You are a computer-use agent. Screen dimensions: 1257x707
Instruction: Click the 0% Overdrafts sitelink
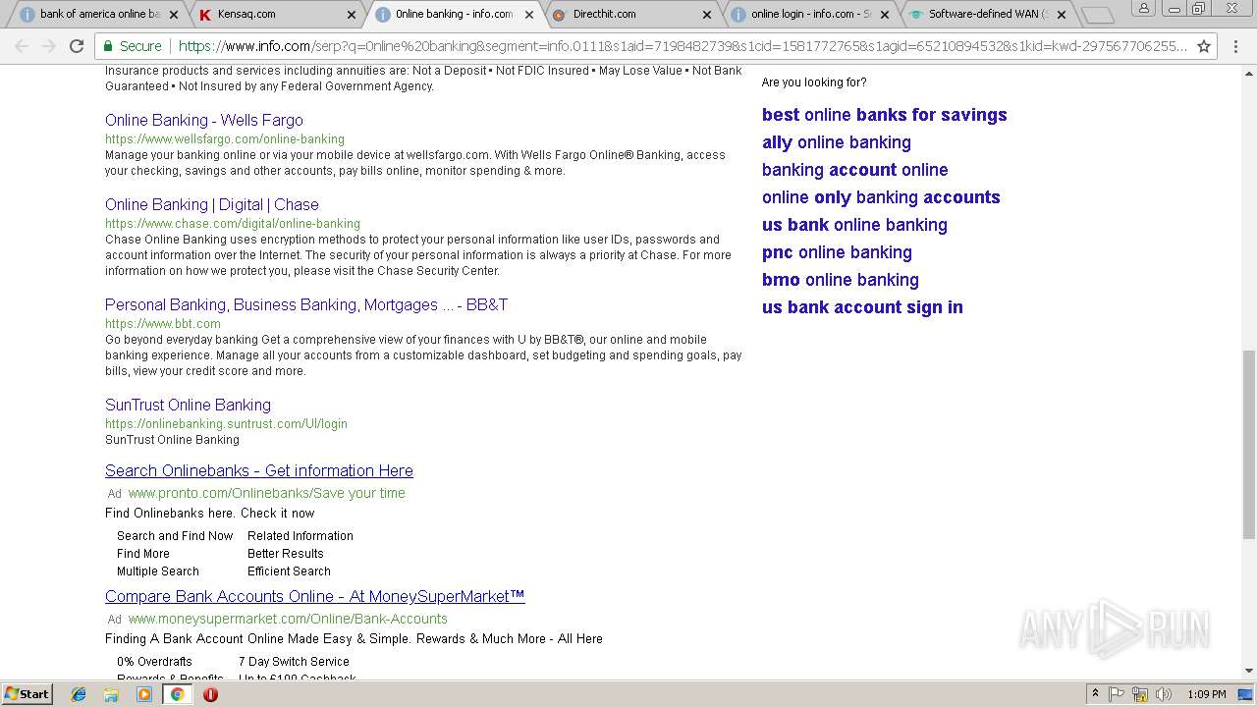tap(154, 662)
